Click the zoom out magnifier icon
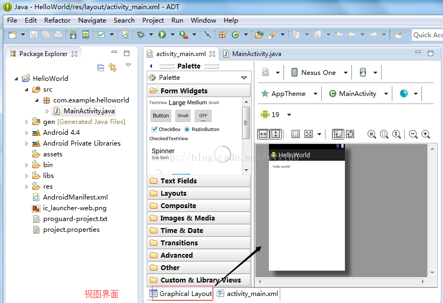Viewport: 443px width, 303px height. [x=413, y=134]
